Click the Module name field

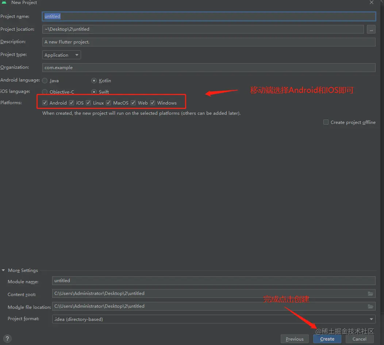pos(214,281)
